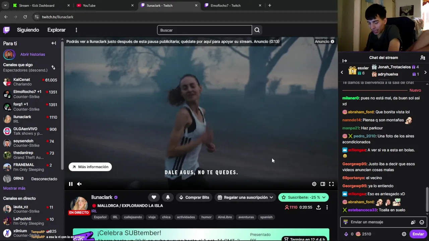Collapse the chat panel
This screenshot has width=429, height=241.
[x=345, y=61]
